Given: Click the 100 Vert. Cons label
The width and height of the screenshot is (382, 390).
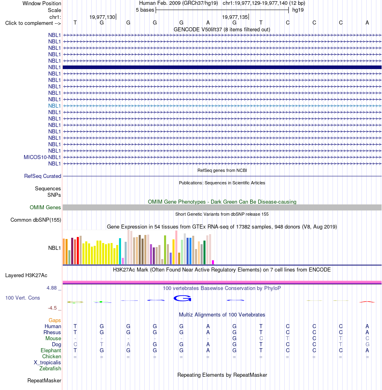Looking at the screenshot, I should [x=23, y=298].
